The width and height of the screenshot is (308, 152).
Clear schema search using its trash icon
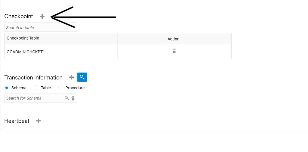pos(73,98)
